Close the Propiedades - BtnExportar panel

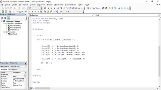[x=26, y=63]
